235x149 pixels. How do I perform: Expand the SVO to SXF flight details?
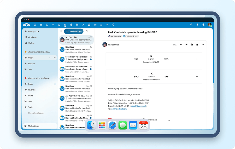coord(197,77)
